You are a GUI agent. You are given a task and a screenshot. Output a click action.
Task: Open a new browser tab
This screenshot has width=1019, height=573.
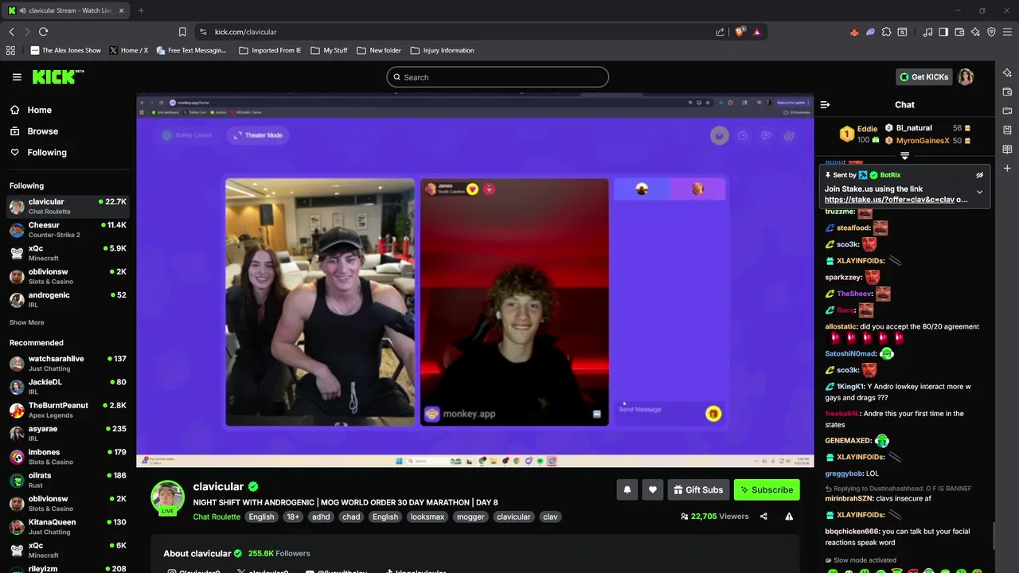[x=141, y=10]
